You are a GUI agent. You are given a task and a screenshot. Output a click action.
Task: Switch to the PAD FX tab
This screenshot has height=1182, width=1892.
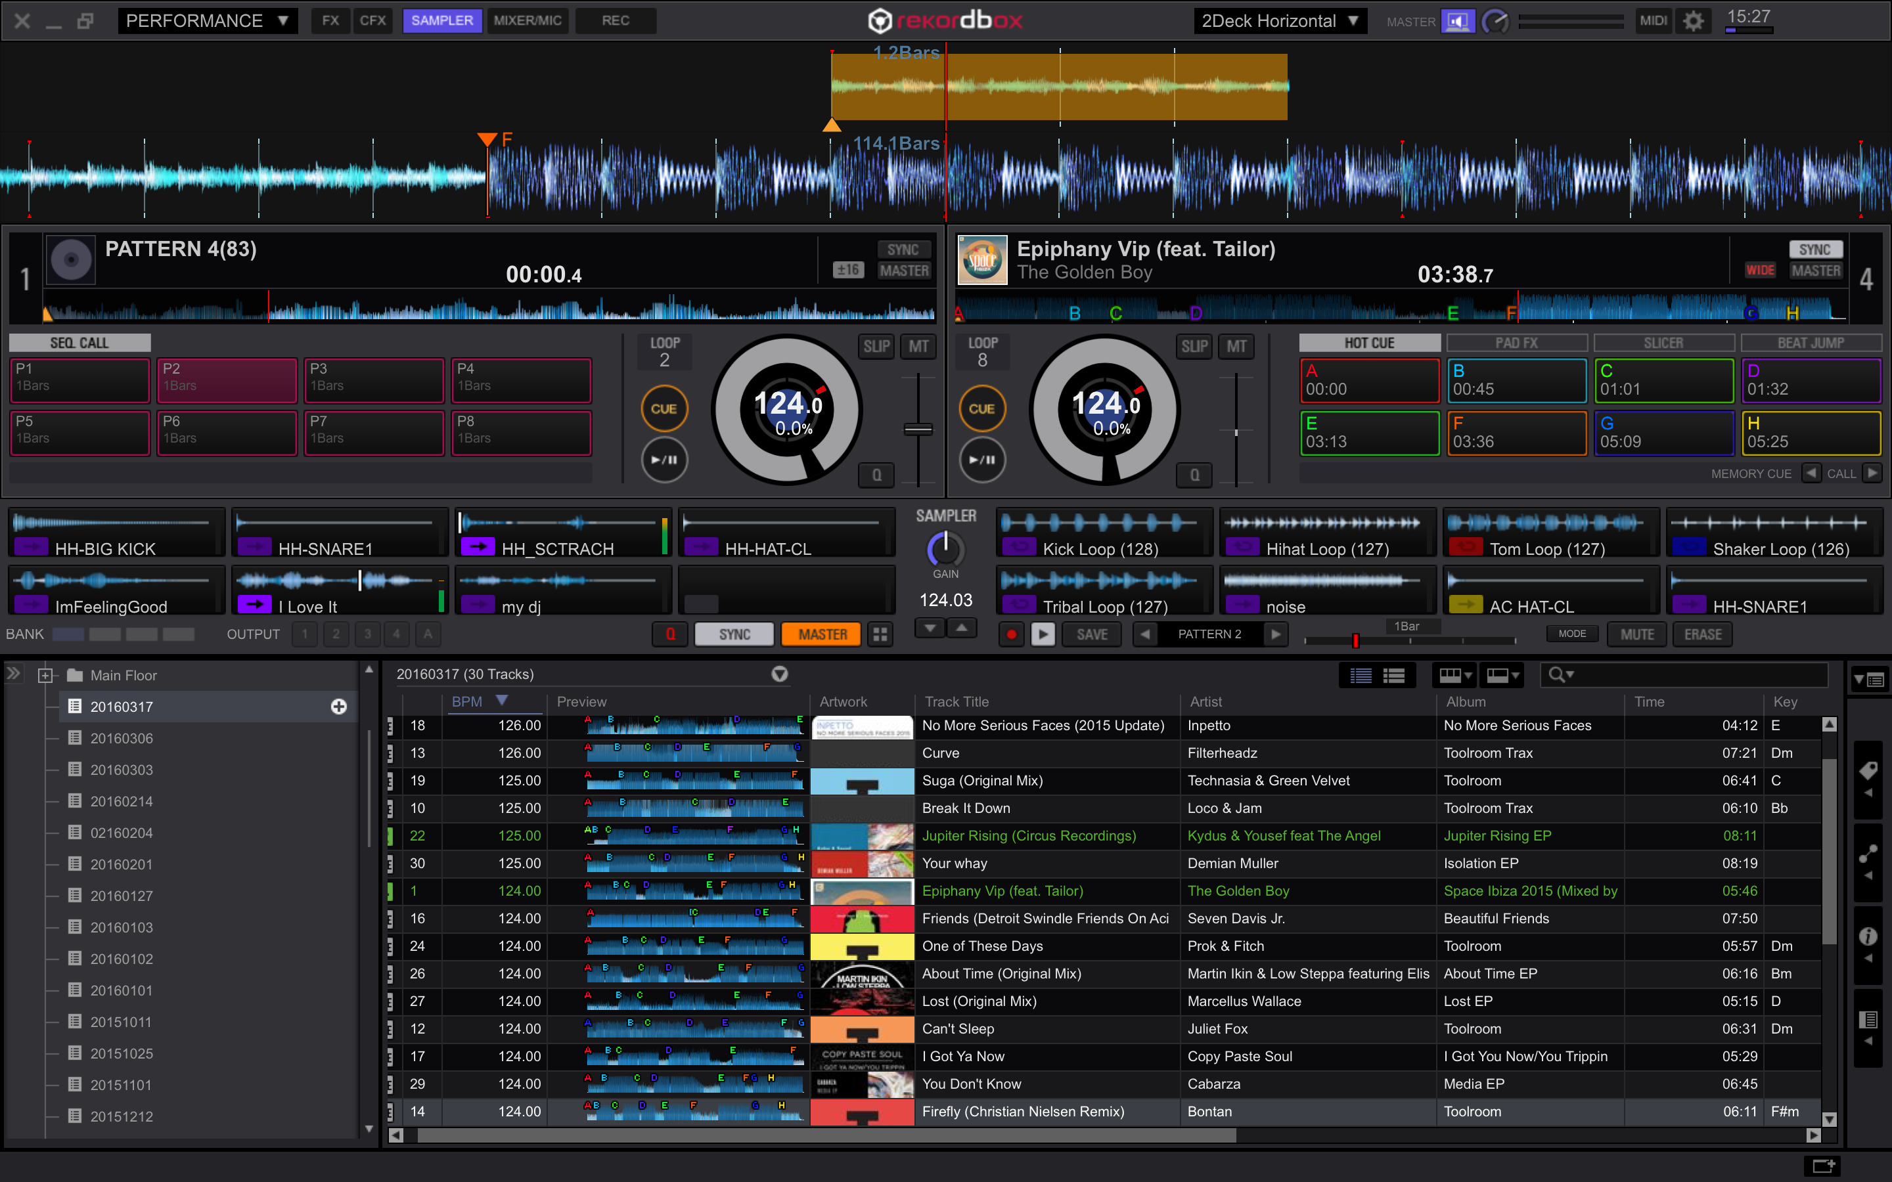point(1516,342)
